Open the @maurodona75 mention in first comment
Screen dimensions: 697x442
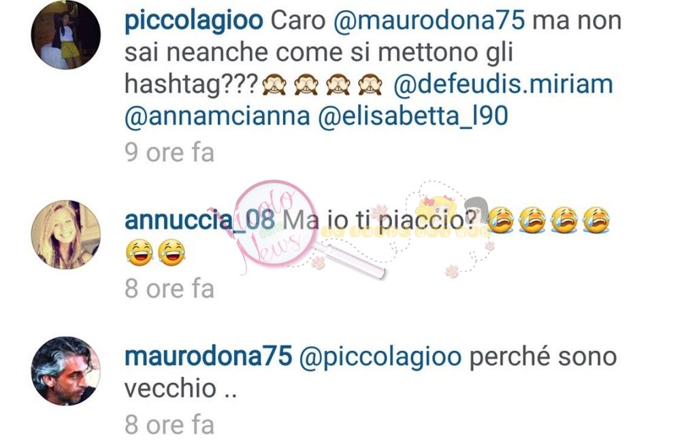[429, 21]
